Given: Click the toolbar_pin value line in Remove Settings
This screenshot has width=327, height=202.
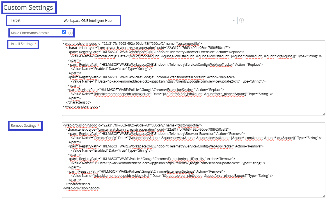Looking at the screenshot, I should [x=172, y=176].
